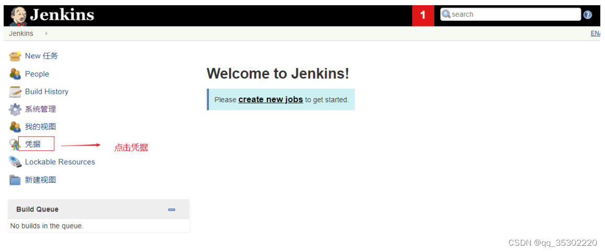This screenshot has width=605, height=252.
Task: Click the Jenkins butler logo icon
Action: 18,16
